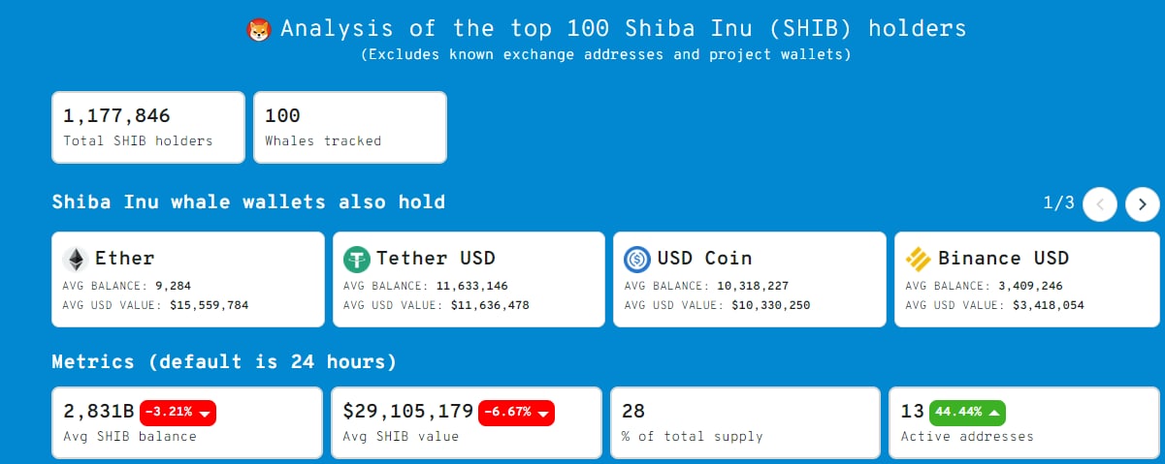
Task: Click the Ether diamond logo icon
Action: click(x=76, y=260)
